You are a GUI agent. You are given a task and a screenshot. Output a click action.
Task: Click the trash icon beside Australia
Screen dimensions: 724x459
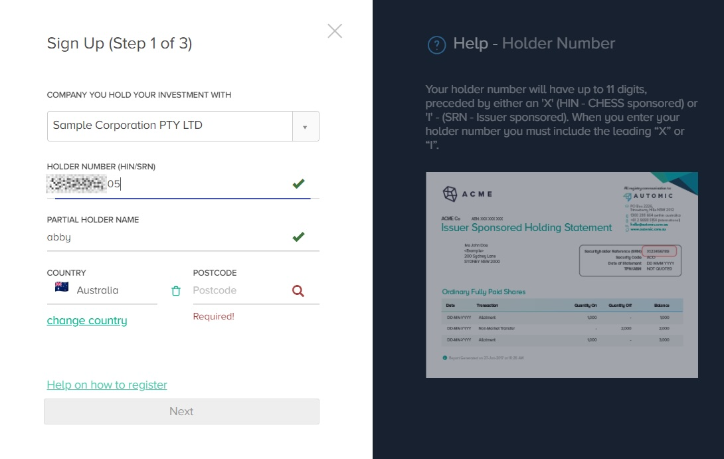point(176,291)
